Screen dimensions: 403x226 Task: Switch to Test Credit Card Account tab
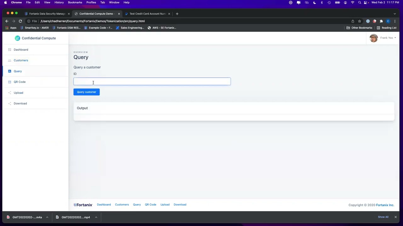pyautogui.click(x=147, y=14)
